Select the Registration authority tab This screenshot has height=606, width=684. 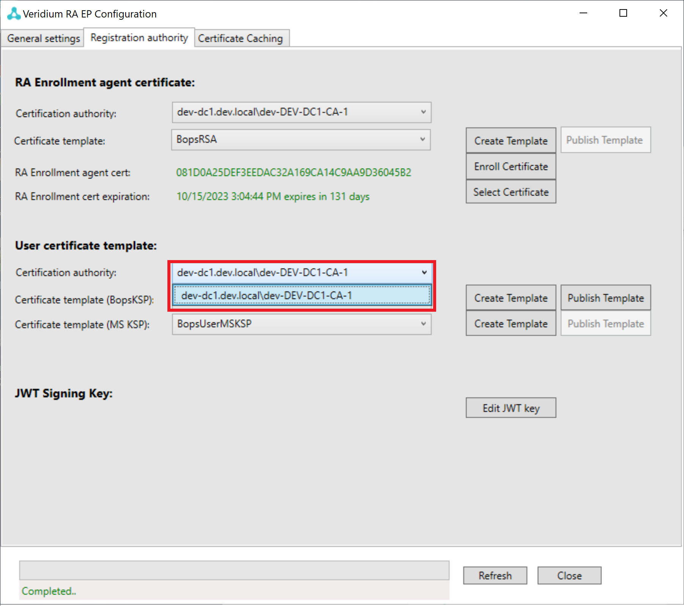pos(139,38)
